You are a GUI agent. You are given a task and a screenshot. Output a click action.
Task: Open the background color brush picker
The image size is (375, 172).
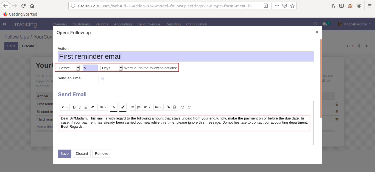(x=123, y=107)
